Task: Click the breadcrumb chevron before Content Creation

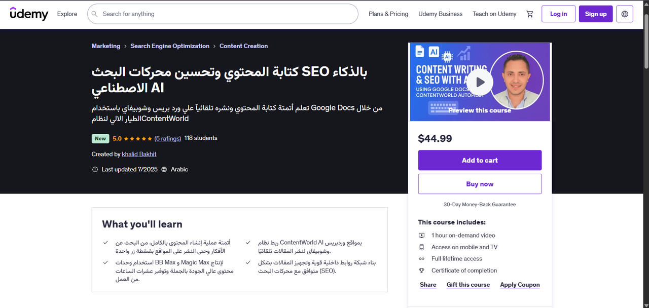Action: 214,46
